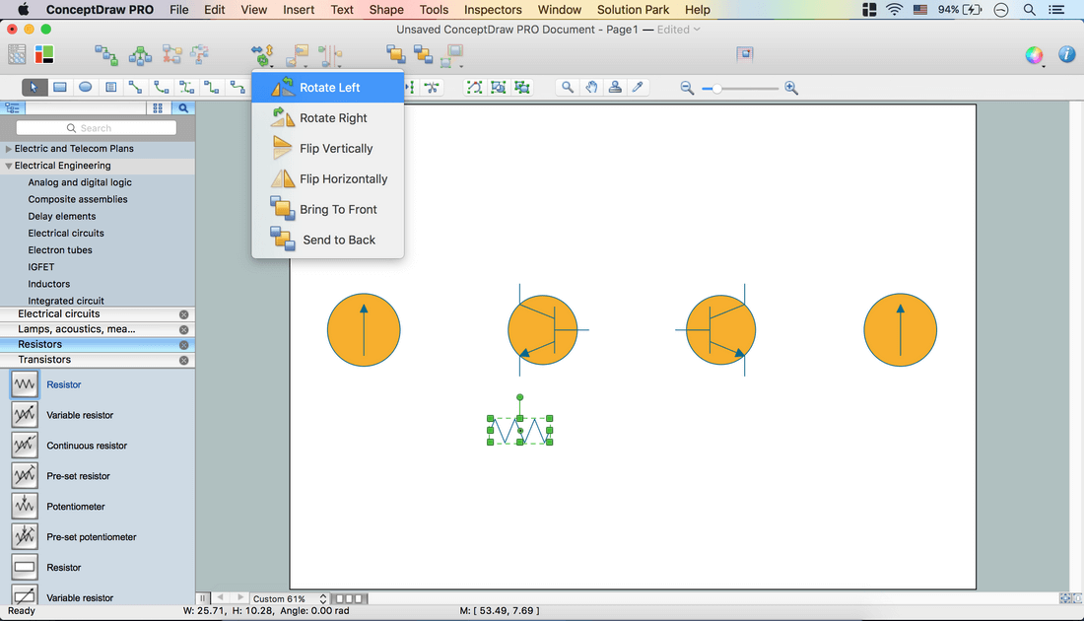Close the Transistors library panel

point(183,361)
